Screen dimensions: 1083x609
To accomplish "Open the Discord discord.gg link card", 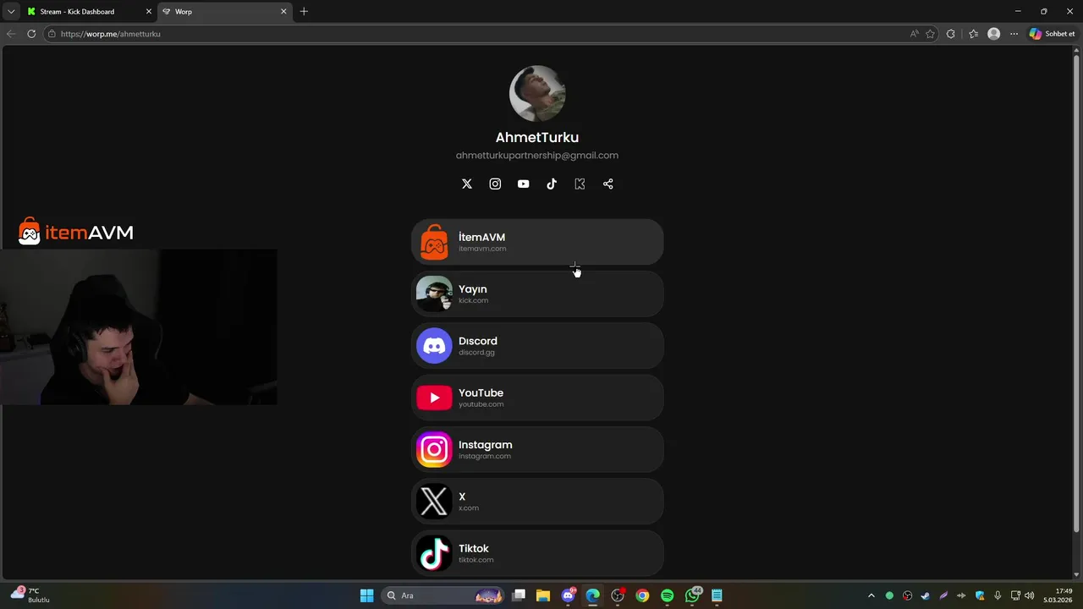I will (537, 346).
